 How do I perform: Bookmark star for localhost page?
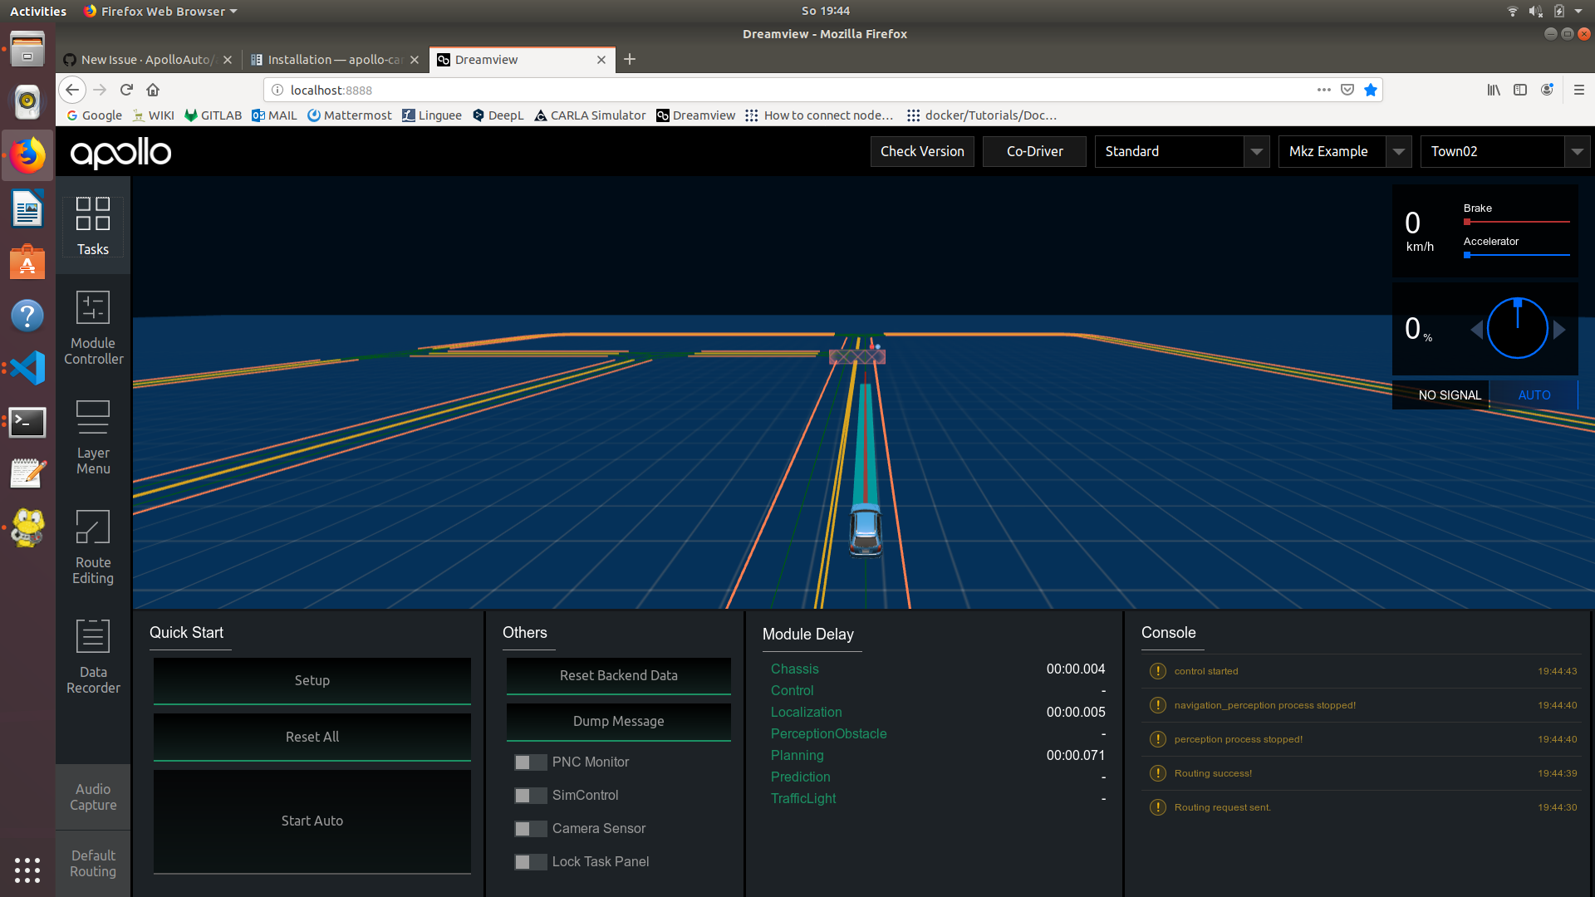1371,90
